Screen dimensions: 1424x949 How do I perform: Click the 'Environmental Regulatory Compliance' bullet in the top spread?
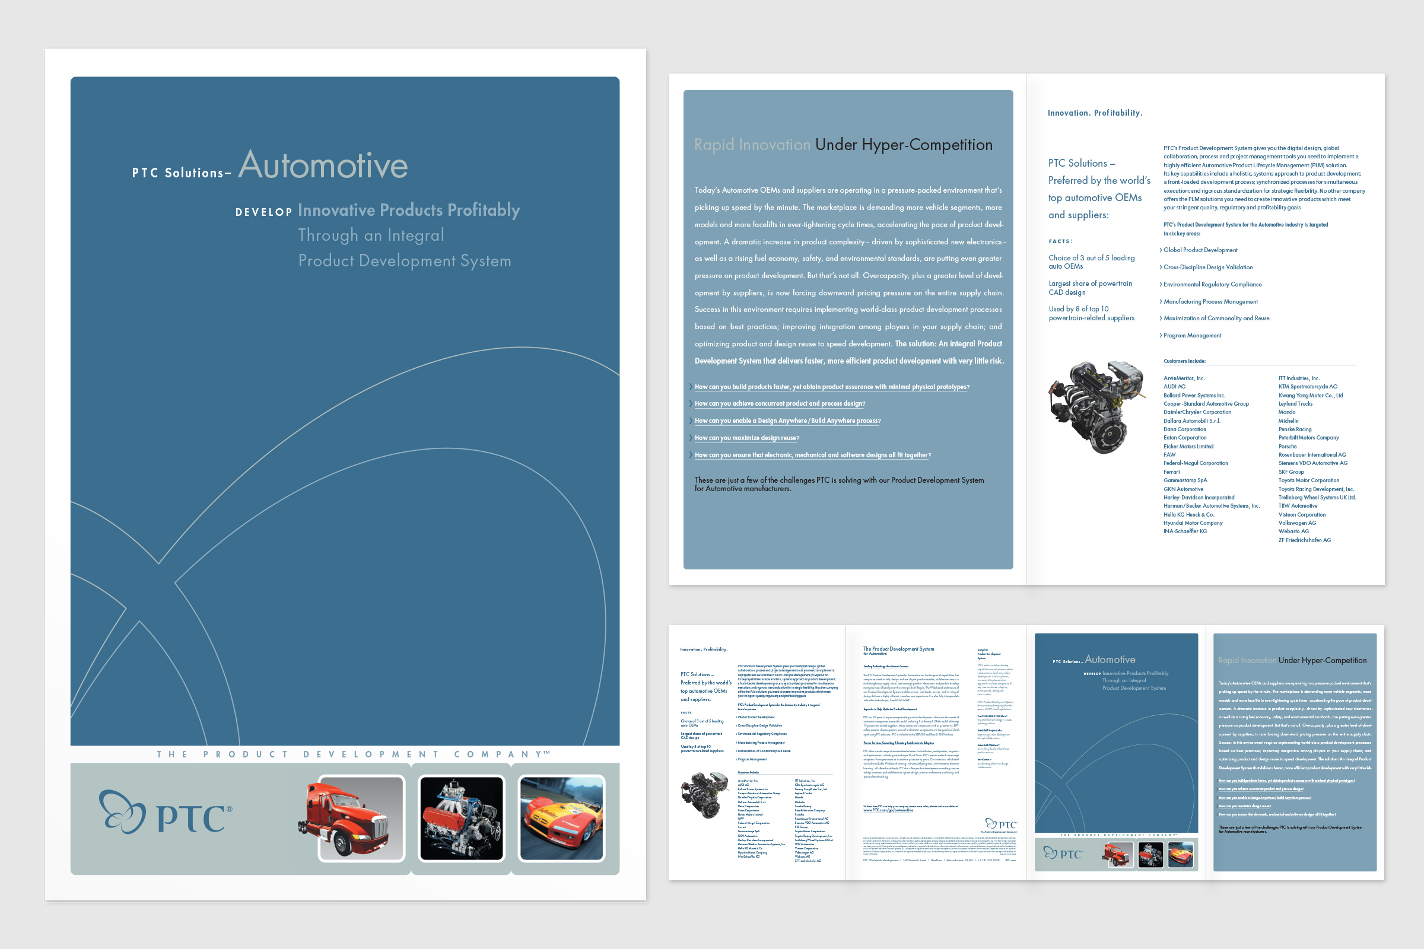(1210, 285)
